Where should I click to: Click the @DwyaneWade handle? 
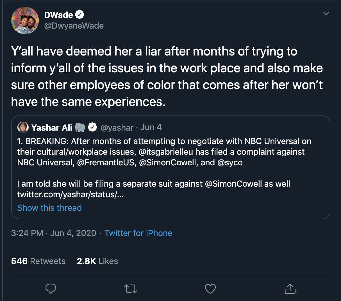74,26
